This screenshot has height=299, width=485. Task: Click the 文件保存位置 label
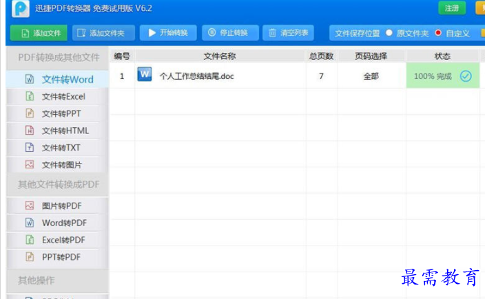(358, 33)
